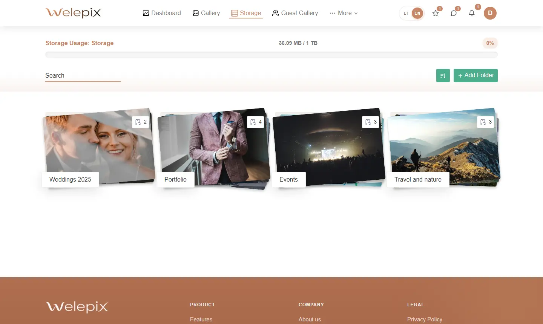The height and width of the screenshot is (324, 543).
Task: Click the 36.09 MB / 1 TB text
Action: tap(298, 43)
